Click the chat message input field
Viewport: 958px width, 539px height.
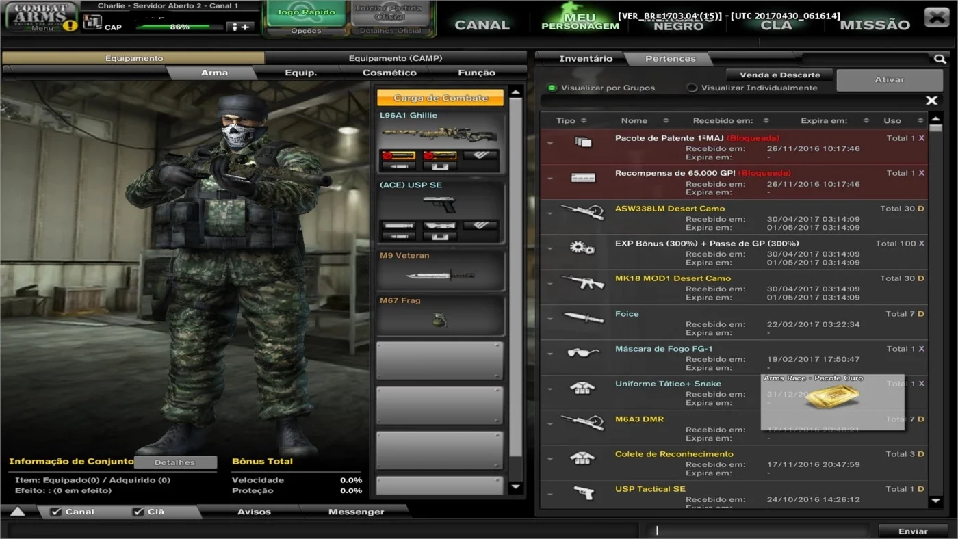(x=758, y=531)
